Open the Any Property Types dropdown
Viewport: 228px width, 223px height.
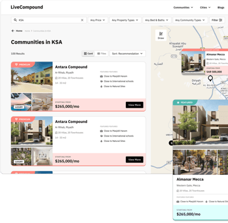[125, 20]
